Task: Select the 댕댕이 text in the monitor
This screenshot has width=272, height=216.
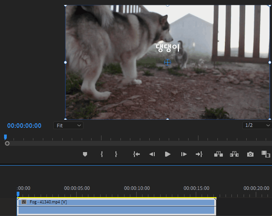Action: tap(167, 48)
